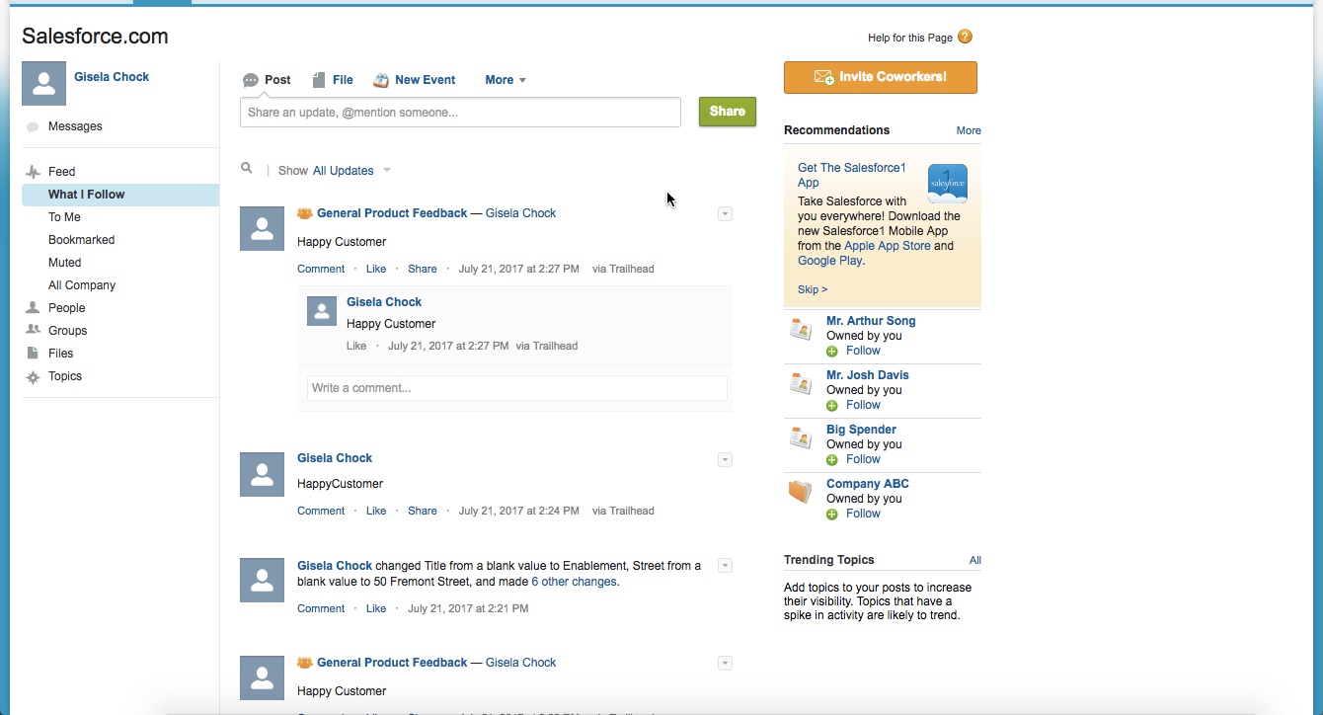The height and width of the screenshot is (715, 1323).
Task: Open the Apple App Store link
Action: point(888,246)
